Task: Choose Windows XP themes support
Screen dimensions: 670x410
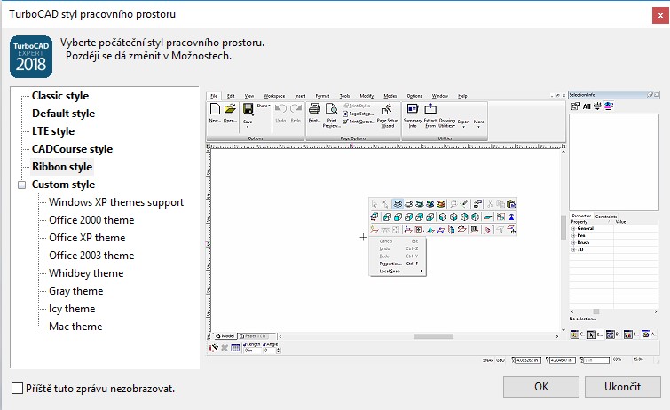Action: 116,202
